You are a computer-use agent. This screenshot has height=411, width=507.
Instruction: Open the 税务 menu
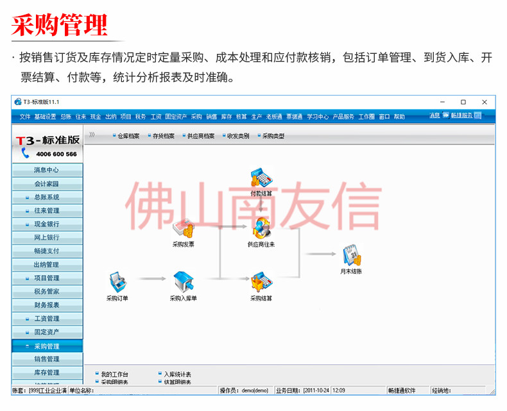141,117
